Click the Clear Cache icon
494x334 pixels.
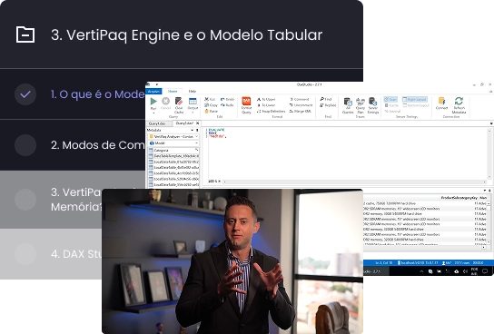pyautogui.click(x=179, y=102)
